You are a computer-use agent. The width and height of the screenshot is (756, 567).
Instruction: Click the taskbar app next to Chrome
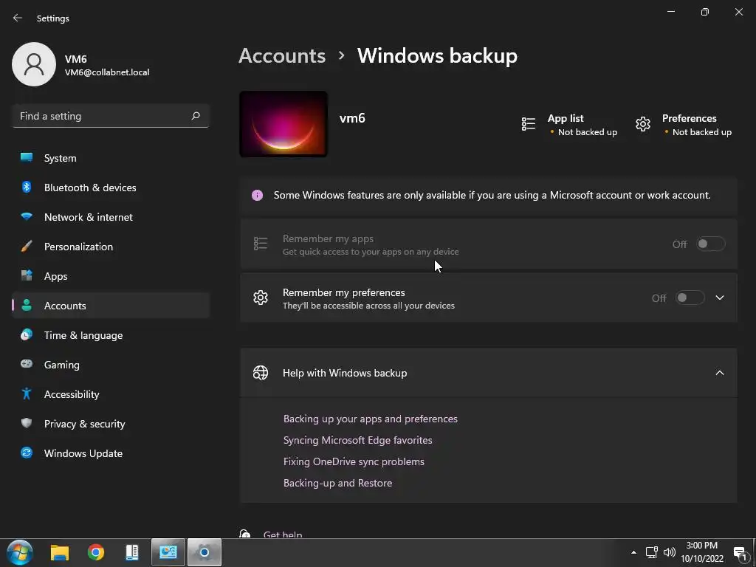click(x=131, y=552)
